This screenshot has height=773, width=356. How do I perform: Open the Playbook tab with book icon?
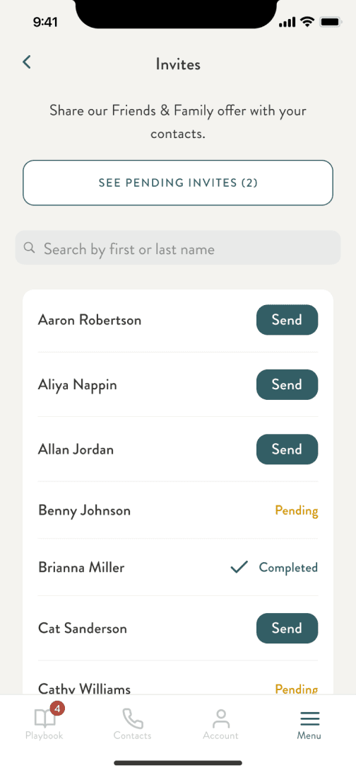pos(44,723)
